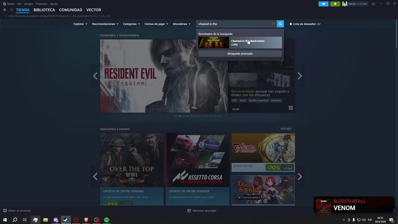Click the Vector profile avatar
Screen dimensions: 398x224
345,4
